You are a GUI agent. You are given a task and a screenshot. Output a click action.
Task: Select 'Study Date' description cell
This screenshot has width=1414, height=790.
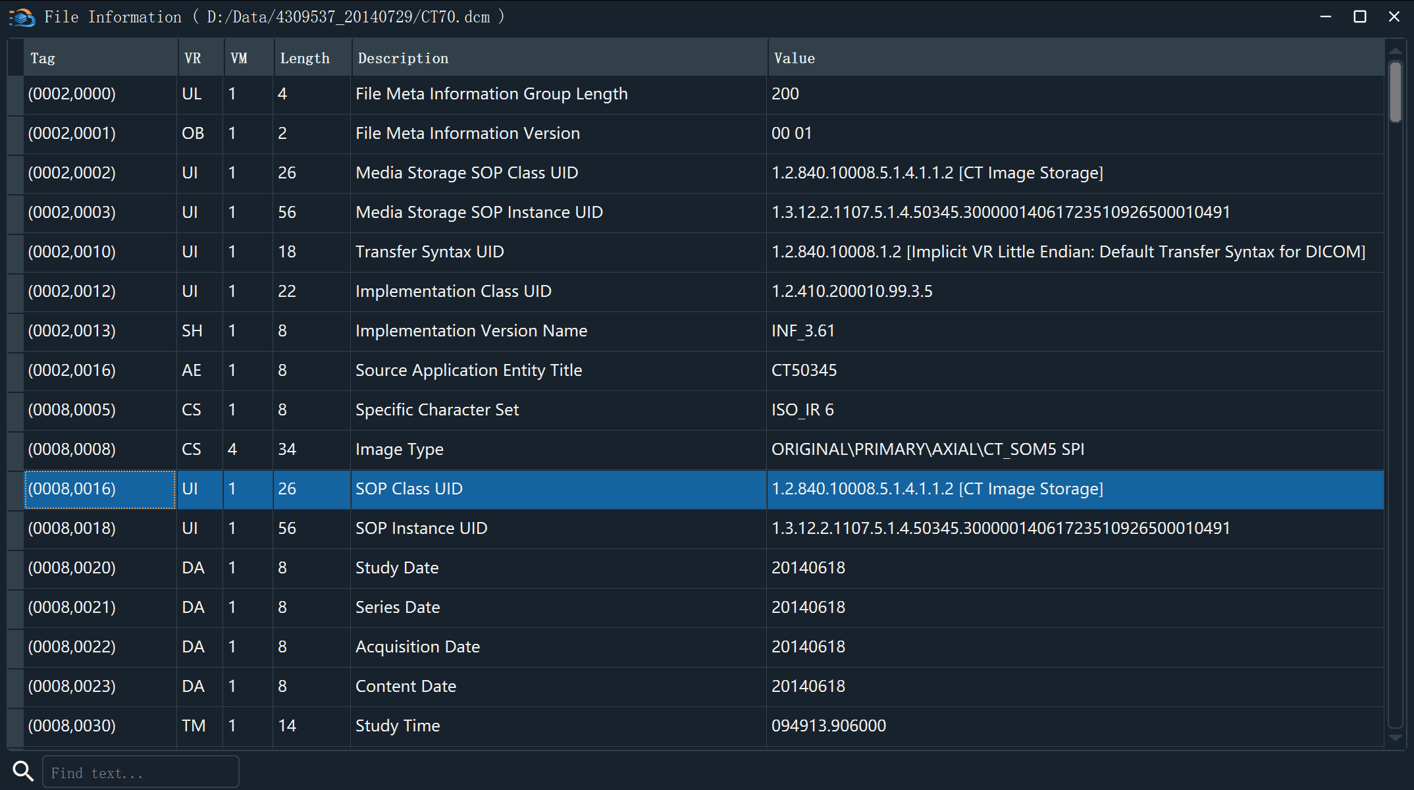[558, 568]
